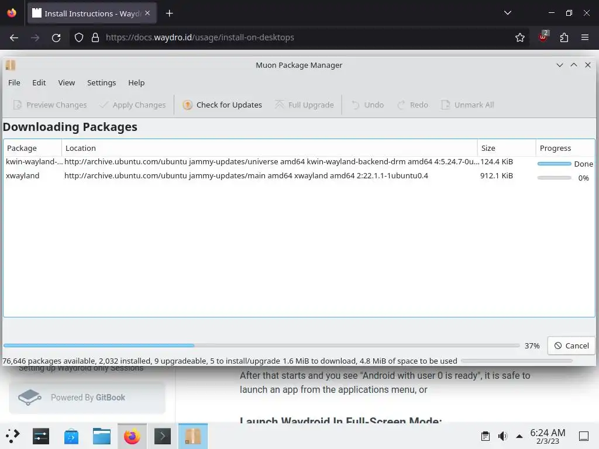Screen dimensions: 599x449
Task: Click the Full Upgrade toolbar button
Action: (x=304, y=105)
